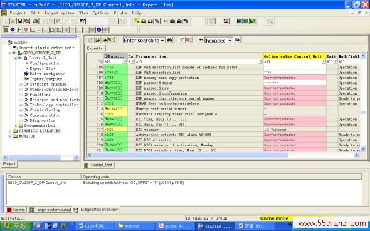The width and height of the screenshot is (370, 231).
Task: Click the KHP password input value cell
Action: click(x=295, y=83)
